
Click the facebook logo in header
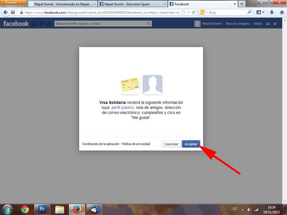coord(16,23)
